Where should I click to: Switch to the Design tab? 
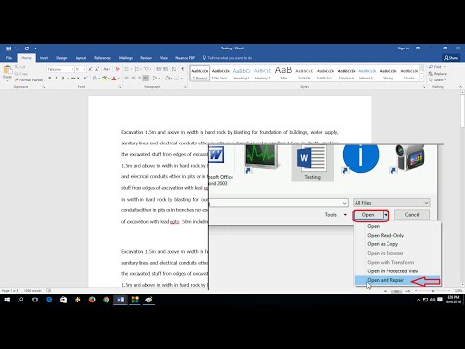pyautogui.click(x=61, y=58)
